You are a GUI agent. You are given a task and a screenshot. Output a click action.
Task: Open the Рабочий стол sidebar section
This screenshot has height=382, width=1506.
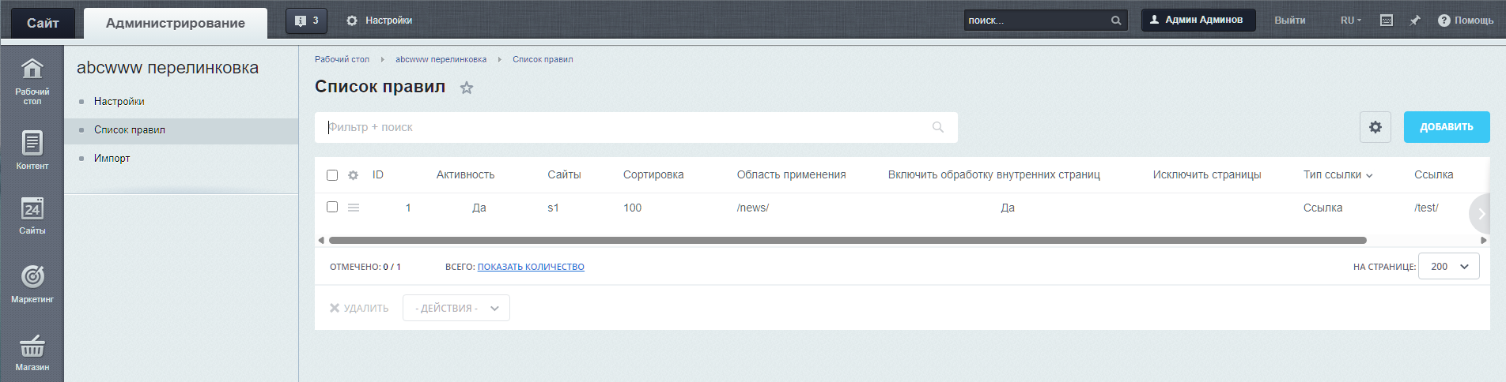[32, 81]
